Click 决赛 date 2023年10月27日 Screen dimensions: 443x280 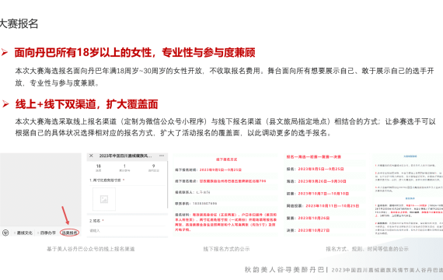click(x=314, y=230)
